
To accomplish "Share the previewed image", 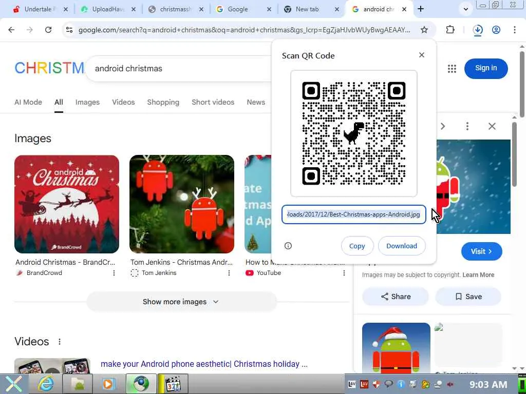I will tap(396, 297).
